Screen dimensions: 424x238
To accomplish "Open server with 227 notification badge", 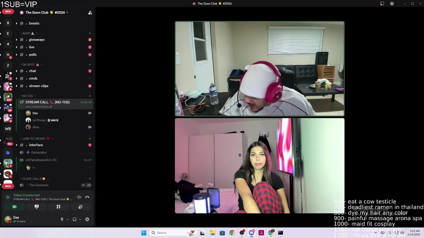I will coord(8,97).
